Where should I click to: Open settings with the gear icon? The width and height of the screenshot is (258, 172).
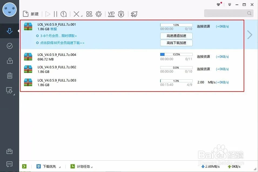[x=99, y=14]
